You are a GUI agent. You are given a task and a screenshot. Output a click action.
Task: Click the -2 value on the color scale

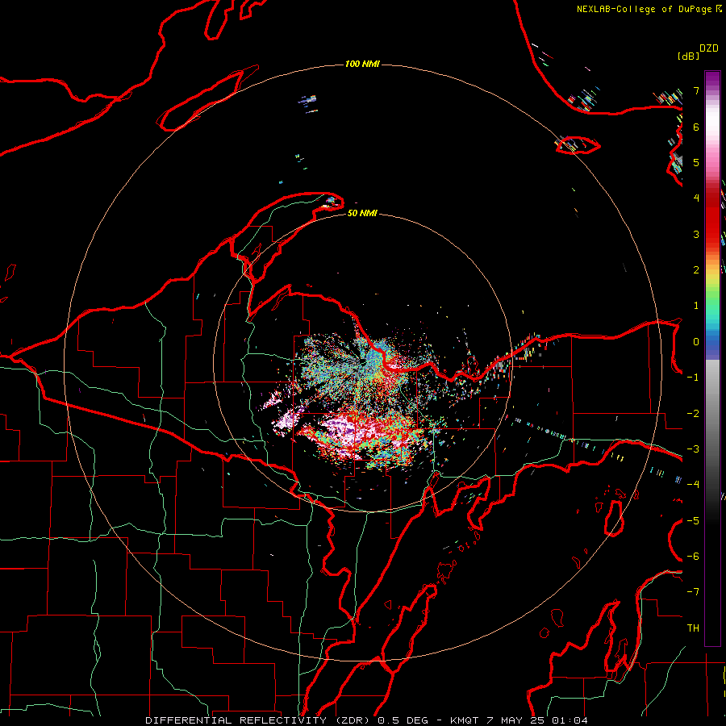tap(693, 414)
